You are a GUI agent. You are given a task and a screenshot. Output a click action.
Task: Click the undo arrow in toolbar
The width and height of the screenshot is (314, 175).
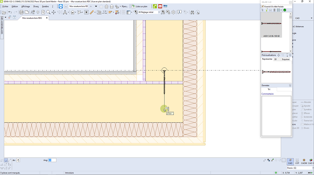10,12
